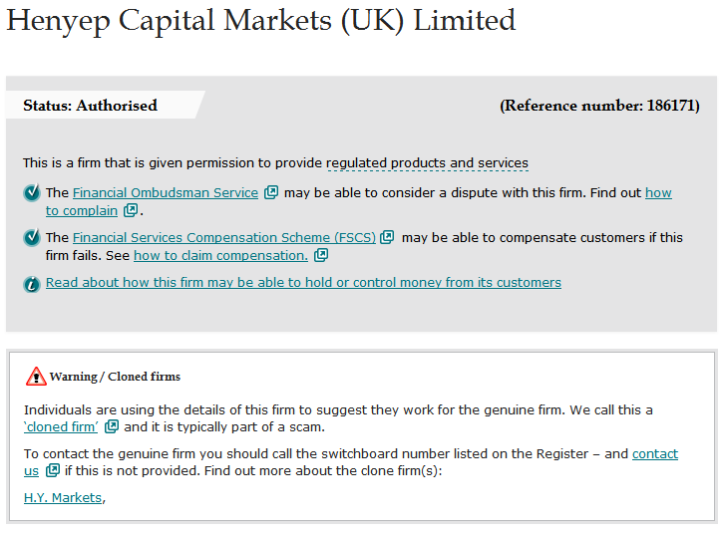Open the 'cloned firm' definition link

[x=61, y=427]
